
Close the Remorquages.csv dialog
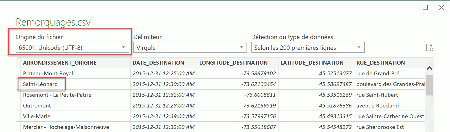442,8
